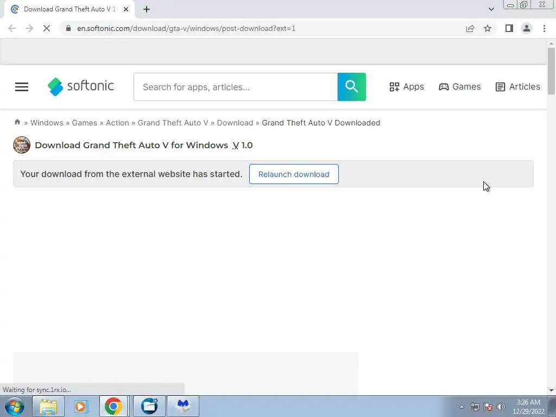Click the page's vertical scrollbar thumb

551,71
